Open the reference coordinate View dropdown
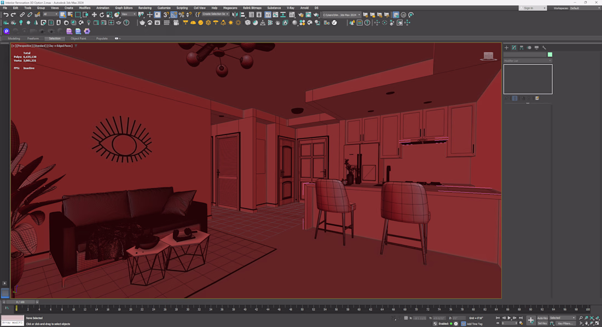 pos(129,15)
